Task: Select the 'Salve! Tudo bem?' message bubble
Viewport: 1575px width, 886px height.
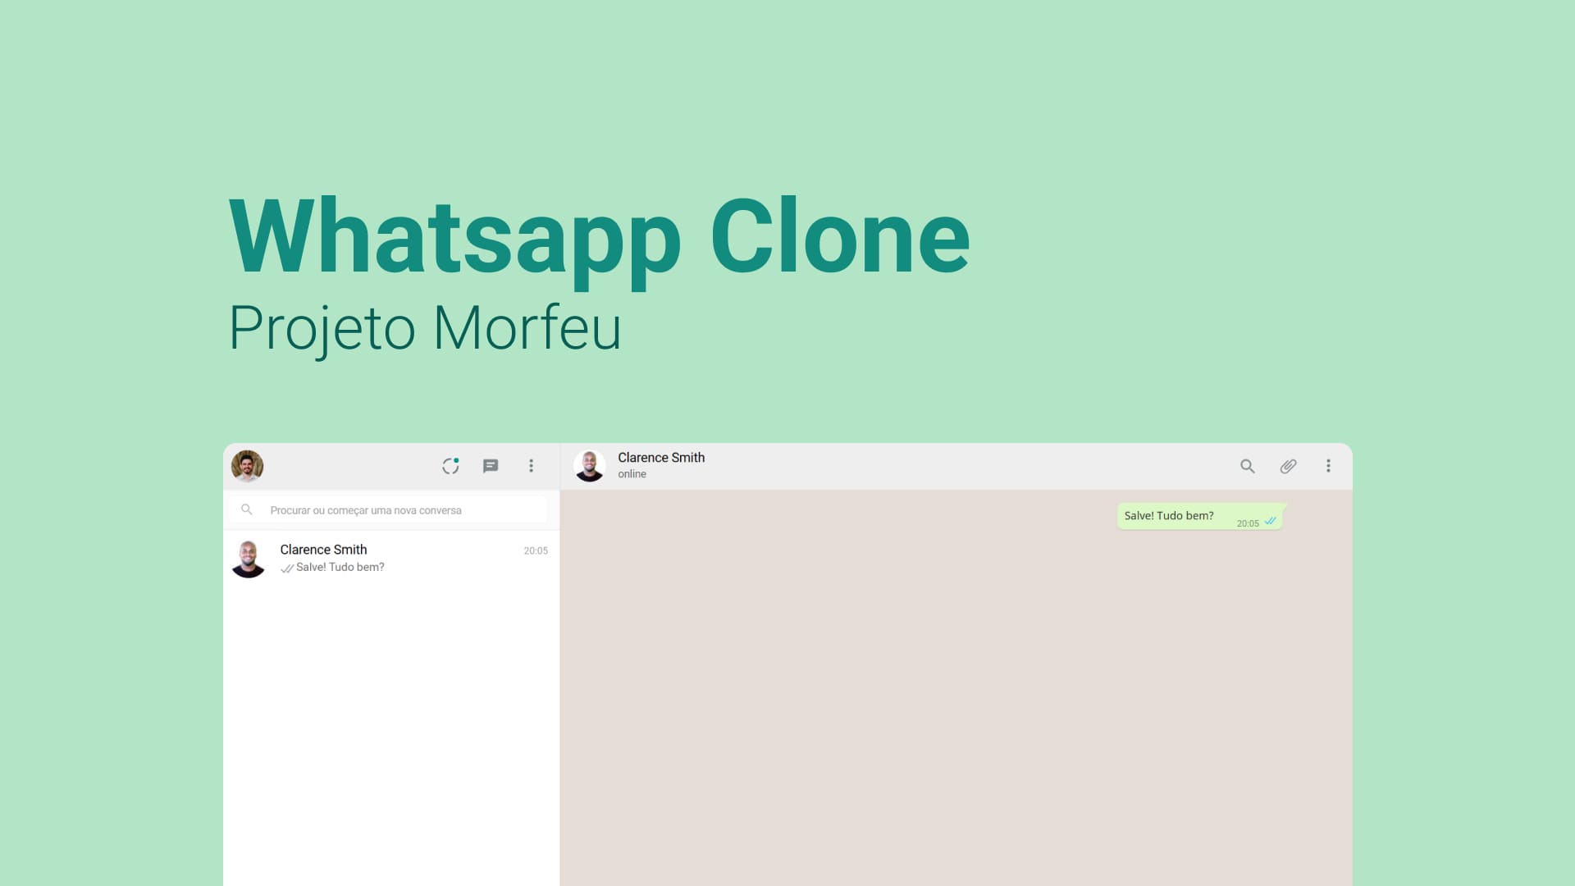Action: (x=1201, y=517)
